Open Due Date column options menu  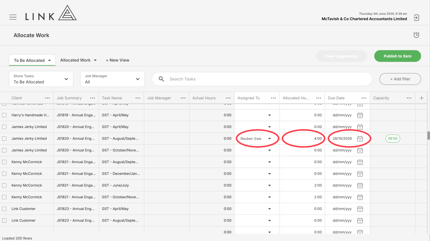pyautogui.click(x=364, y=98)
